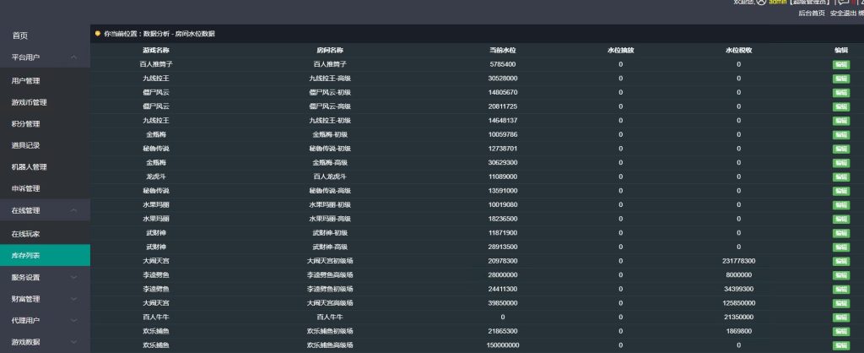
Task: Select 机器人管理 in the sidebar
Action: (x=30, y=167)
